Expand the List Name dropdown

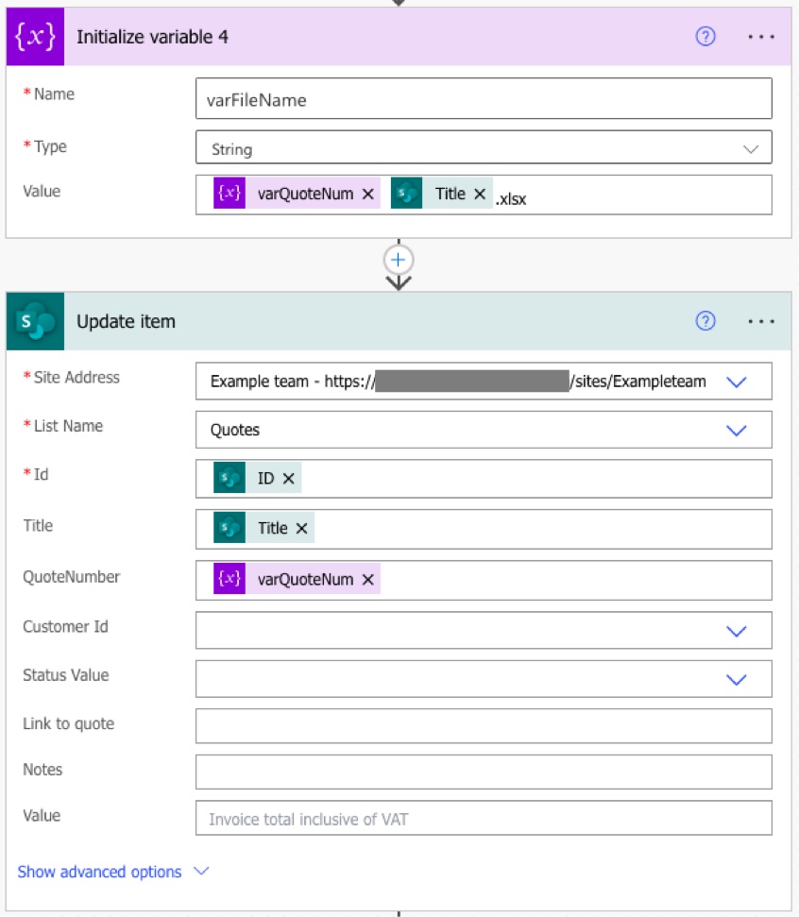click(x=736, y=430)
